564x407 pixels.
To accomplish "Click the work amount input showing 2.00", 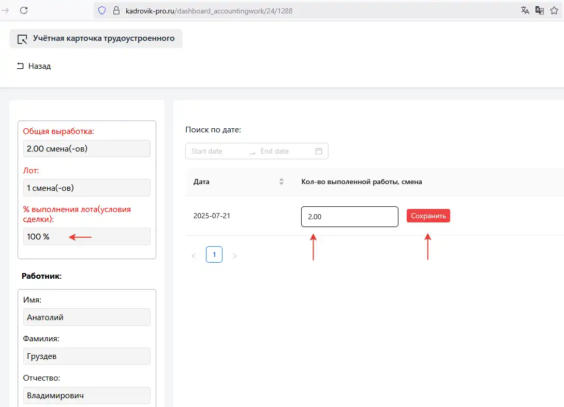I will click(x=349, y=217).
